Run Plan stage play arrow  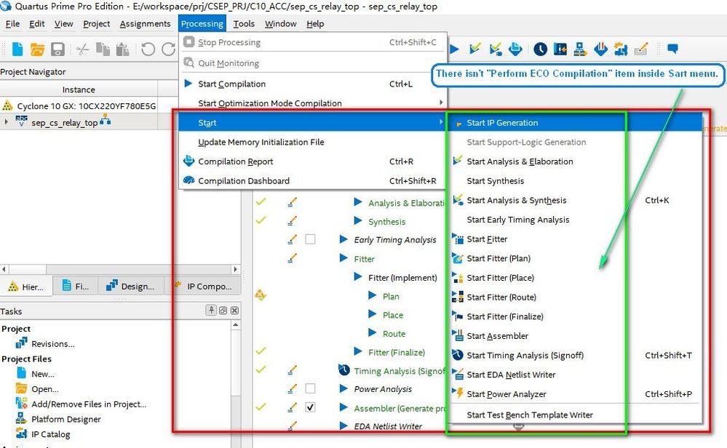373,295
